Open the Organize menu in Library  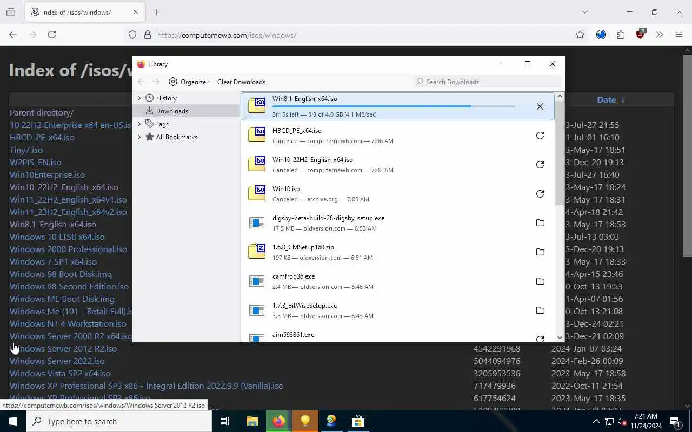tap(189, 82)
